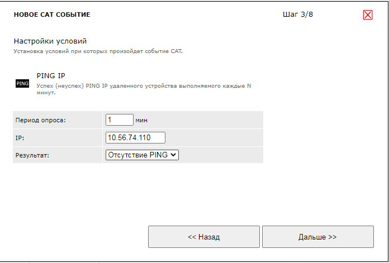Open the Результат dropdown list
This screenshot has height=263, width=389.
[142, 155]
